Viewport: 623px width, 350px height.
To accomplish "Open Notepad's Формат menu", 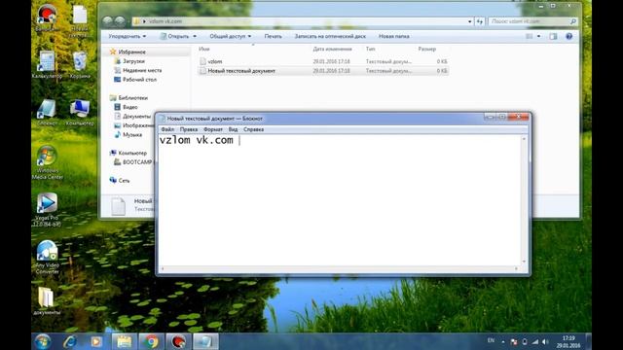I will tap(213, 129).
